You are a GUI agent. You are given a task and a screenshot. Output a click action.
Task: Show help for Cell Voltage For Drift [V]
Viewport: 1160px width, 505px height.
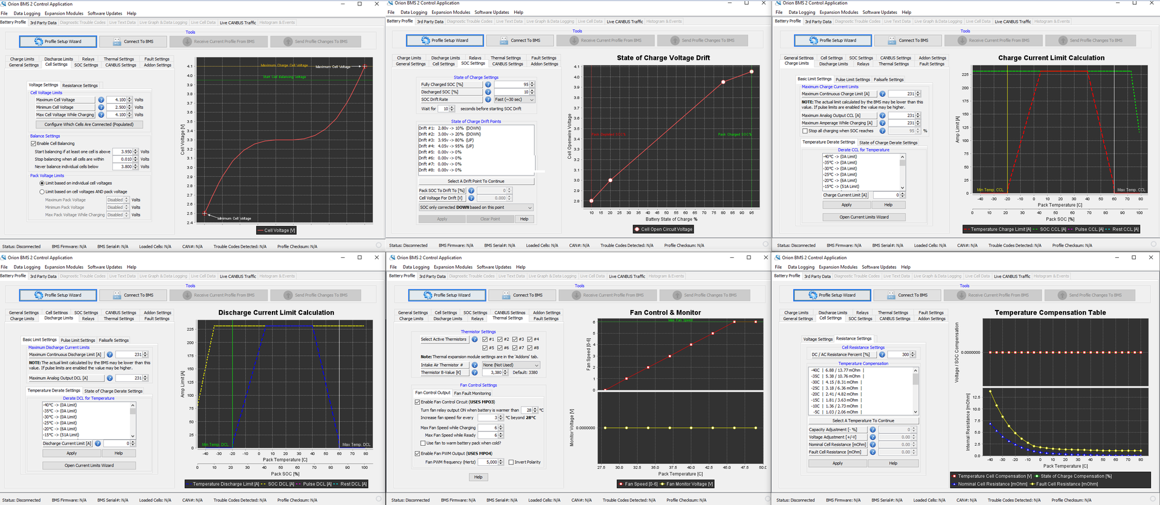click(471, 198)
